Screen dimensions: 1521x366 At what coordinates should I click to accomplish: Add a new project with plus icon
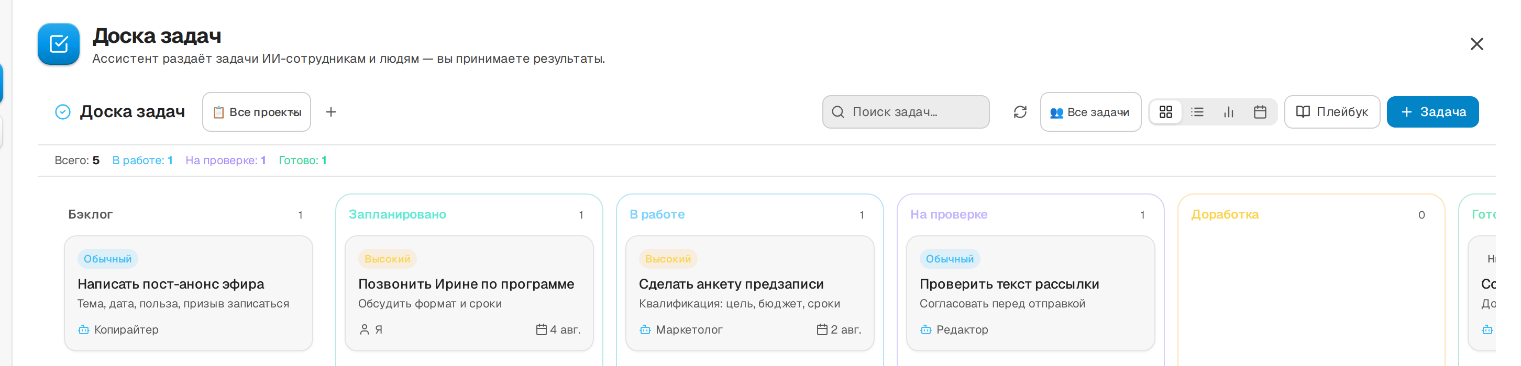click(330, 112)
